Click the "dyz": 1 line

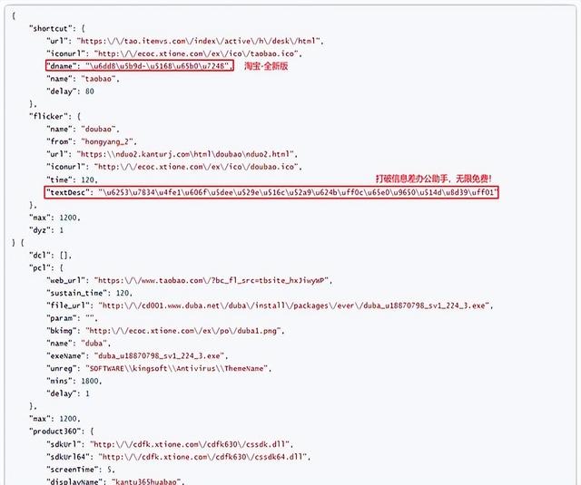tap(46, 230)
